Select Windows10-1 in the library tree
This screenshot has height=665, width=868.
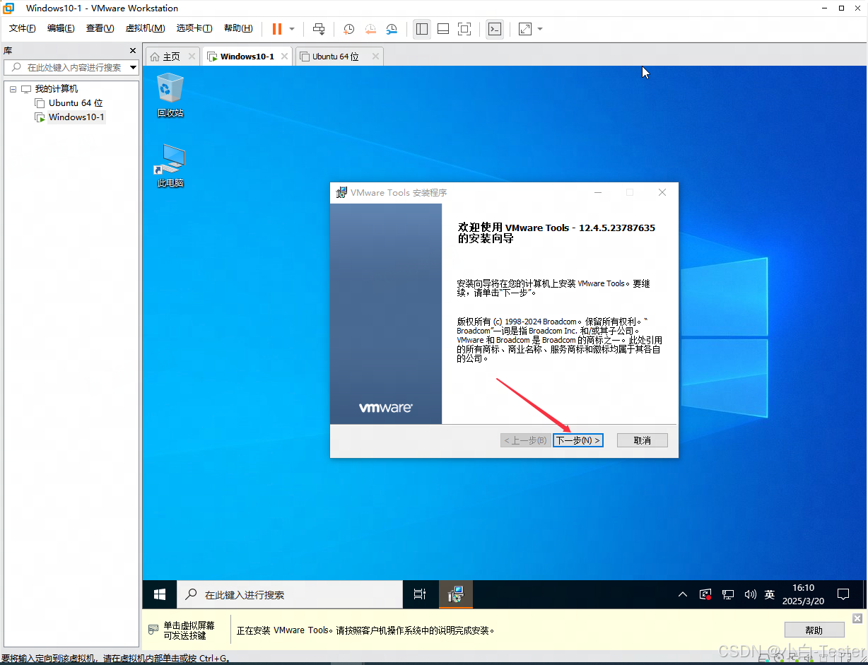pyautogui.click(x=76, y=117)
